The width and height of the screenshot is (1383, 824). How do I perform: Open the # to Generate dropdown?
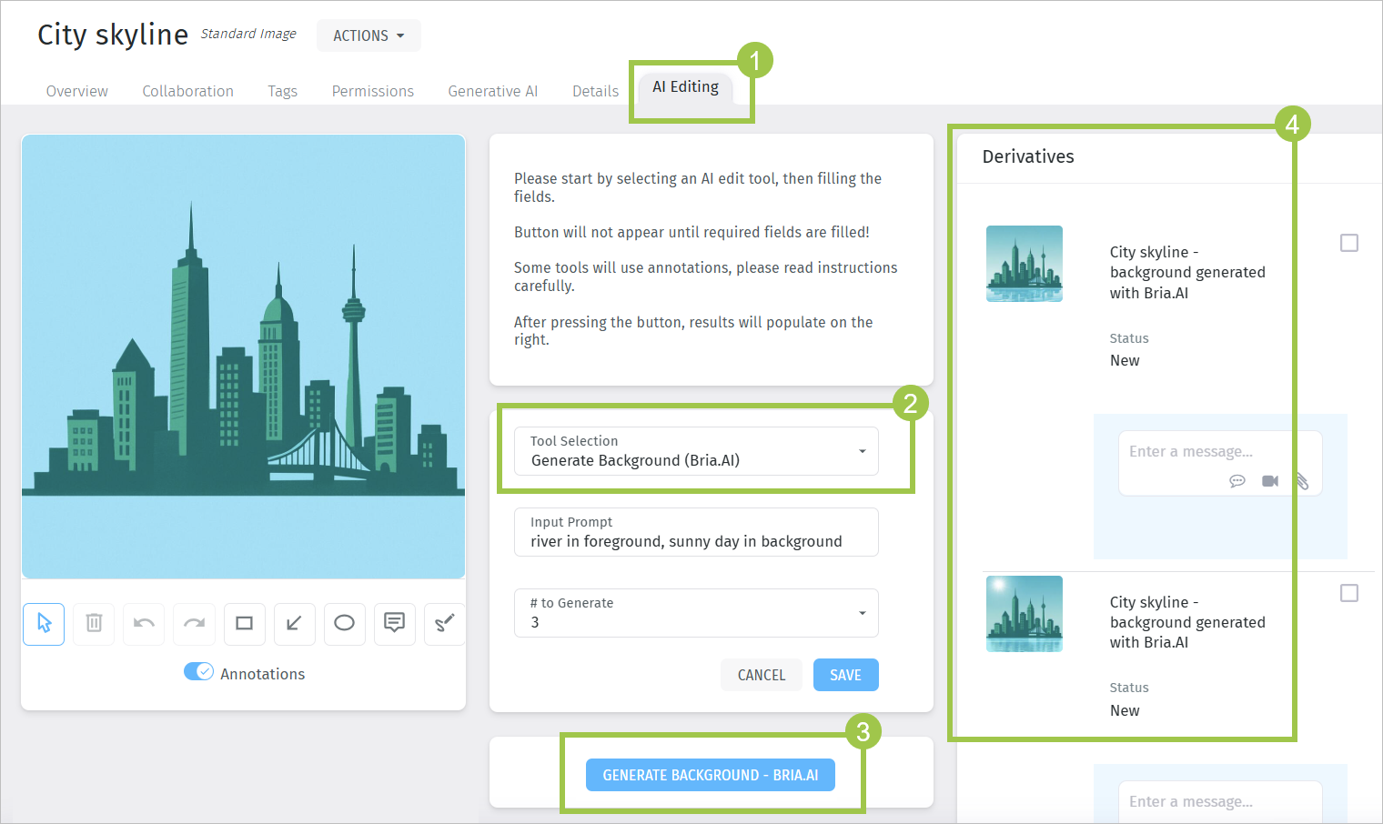(x=696, y=613)
